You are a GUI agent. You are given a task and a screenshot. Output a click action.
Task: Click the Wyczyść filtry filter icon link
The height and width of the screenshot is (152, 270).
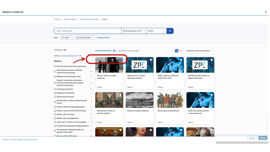point(103,38)
